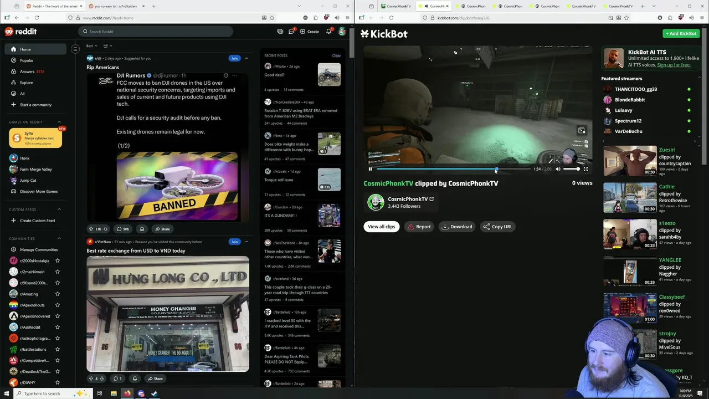The width and height of the screenshot is (709, 399).
Task: Copy the clip URL
Action: click(497, 227)
